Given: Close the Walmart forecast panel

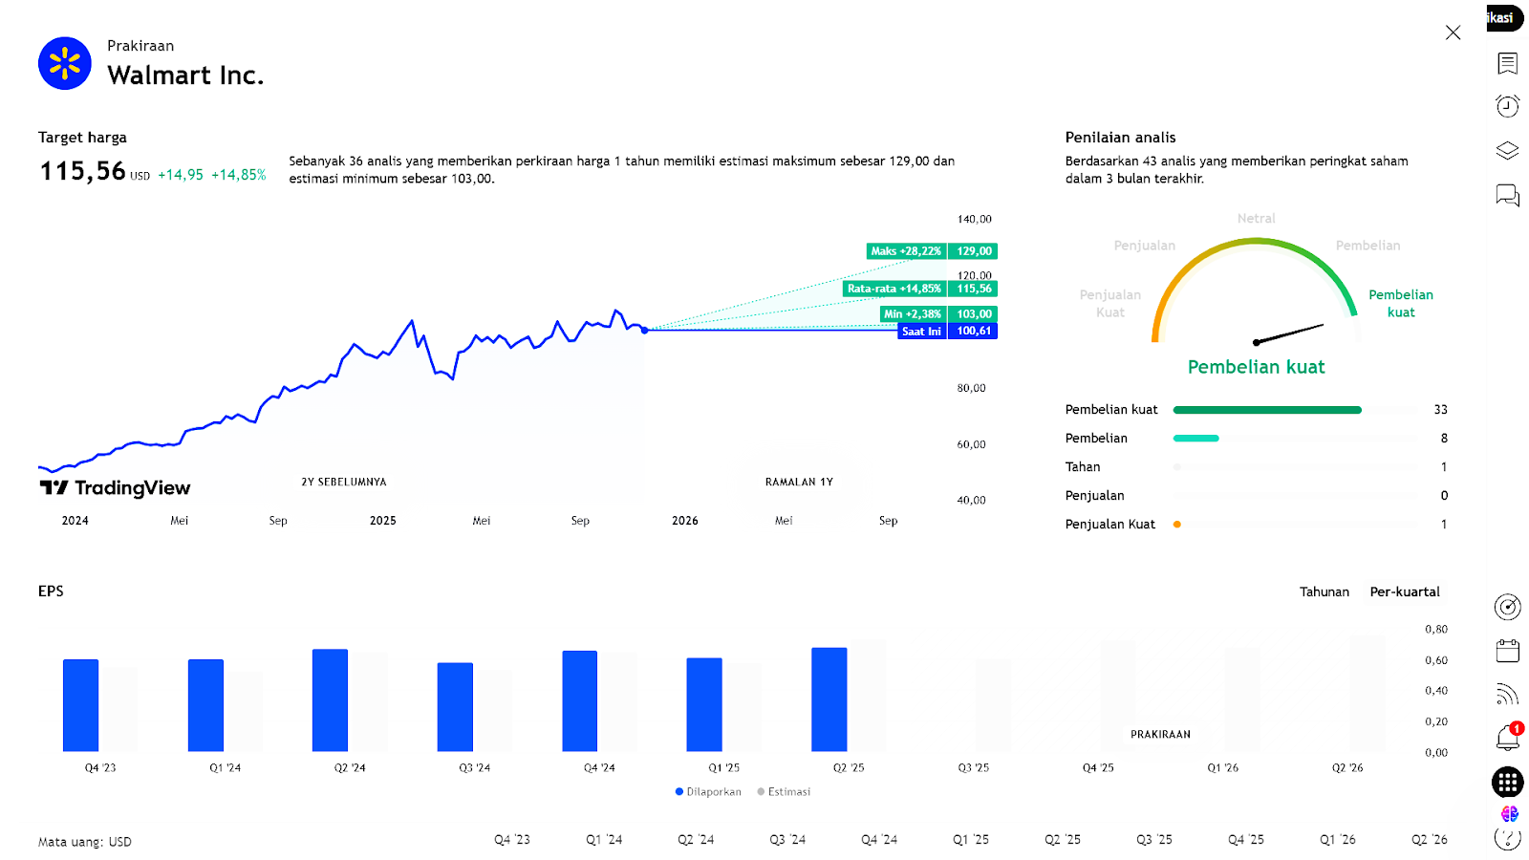Looking at the screenshot, I should [1453, 32].
